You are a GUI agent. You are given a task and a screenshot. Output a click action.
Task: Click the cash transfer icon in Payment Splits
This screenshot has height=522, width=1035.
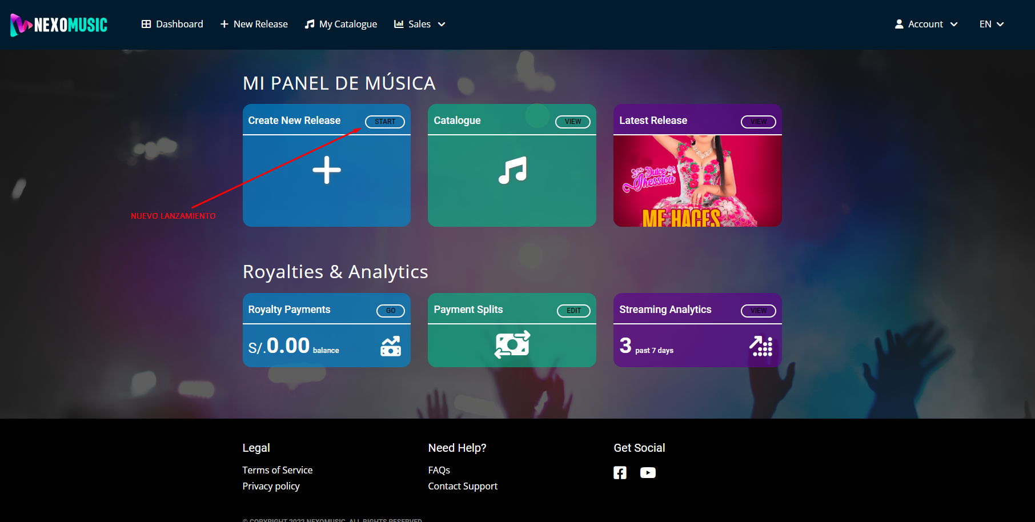click(x=512, y=344)
